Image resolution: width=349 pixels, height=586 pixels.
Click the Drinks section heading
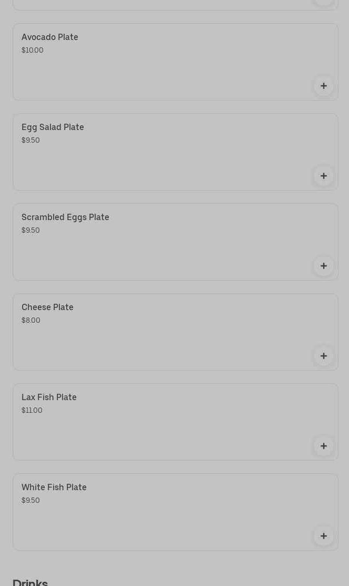pos(30,581)
